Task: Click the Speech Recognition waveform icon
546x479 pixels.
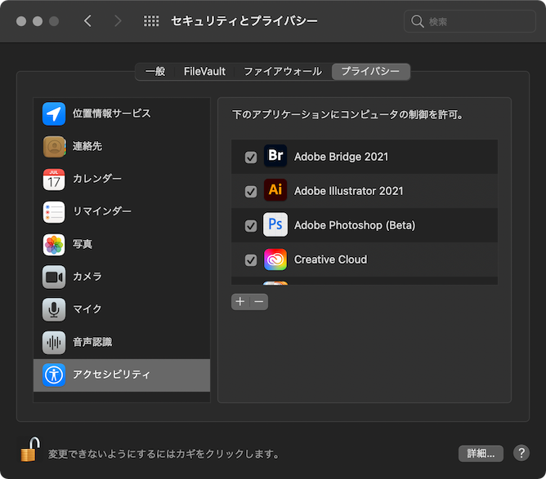Action: pyautogui.click(x=54, y=343)
